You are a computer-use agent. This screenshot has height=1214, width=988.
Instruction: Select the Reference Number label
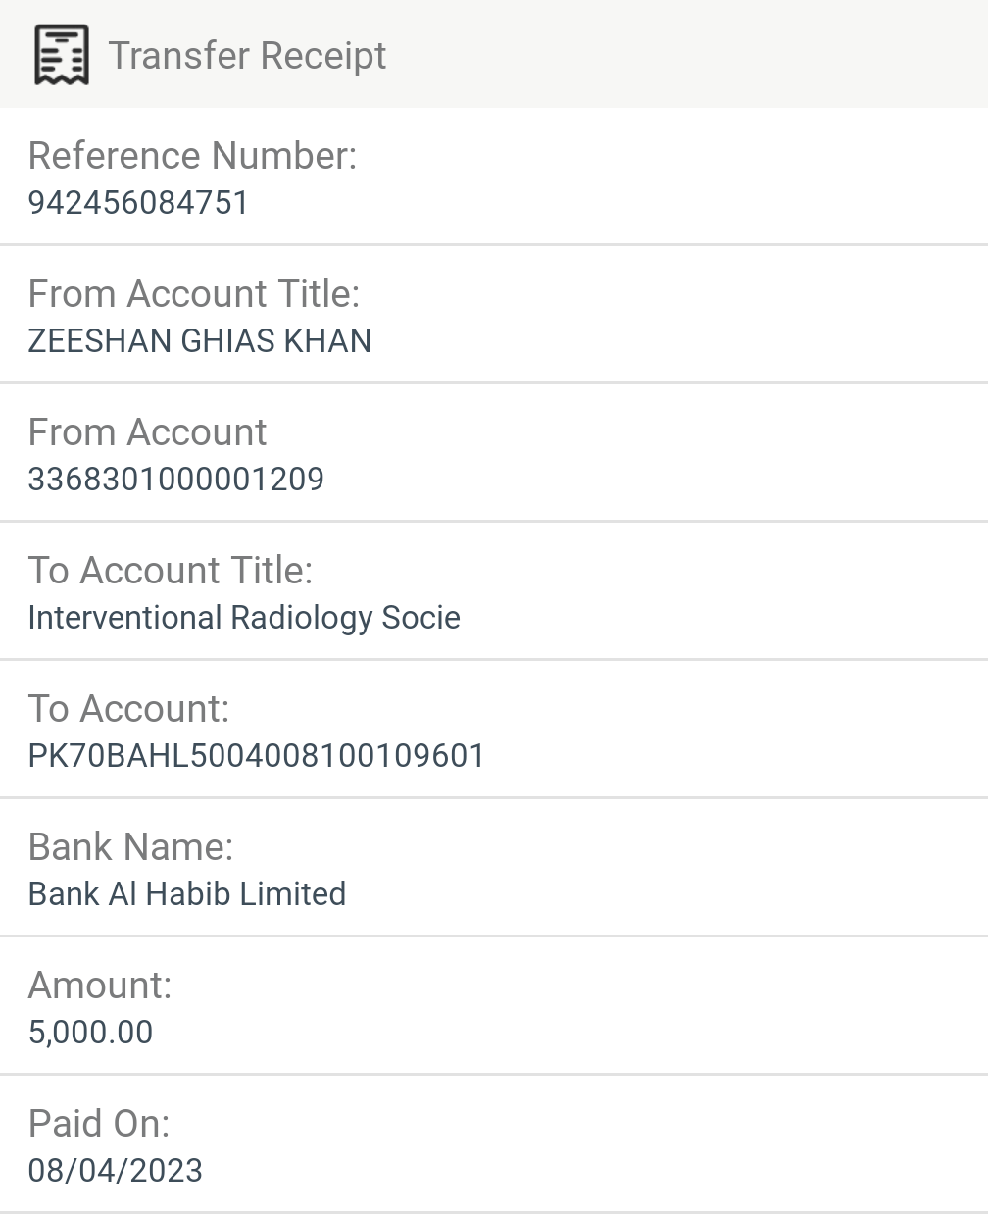[192, 156]
